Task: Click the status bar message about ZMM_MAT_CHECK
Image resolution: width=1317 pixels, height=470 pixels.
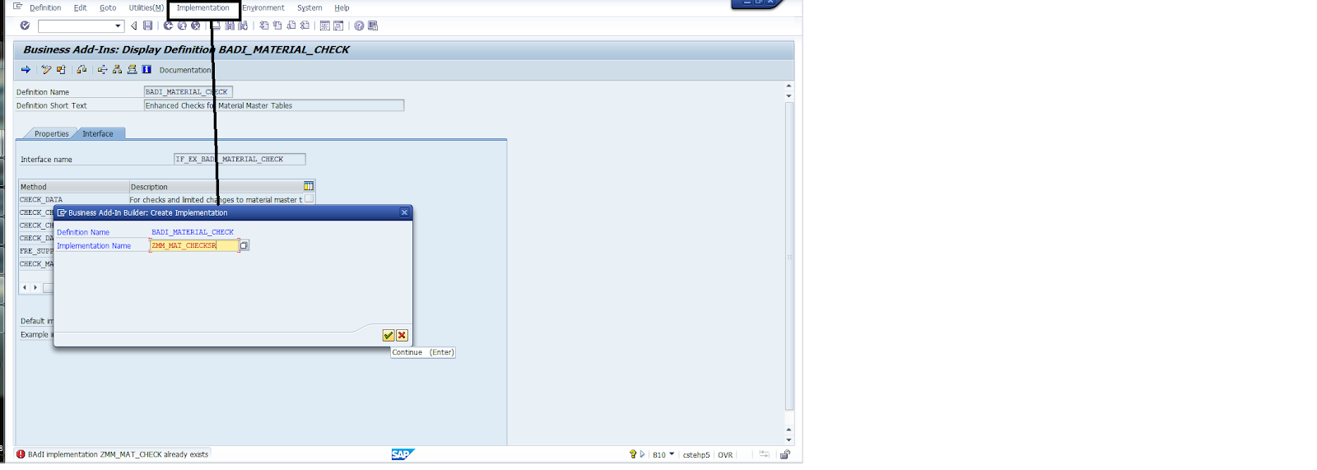Action: click(x=118, y=454)
